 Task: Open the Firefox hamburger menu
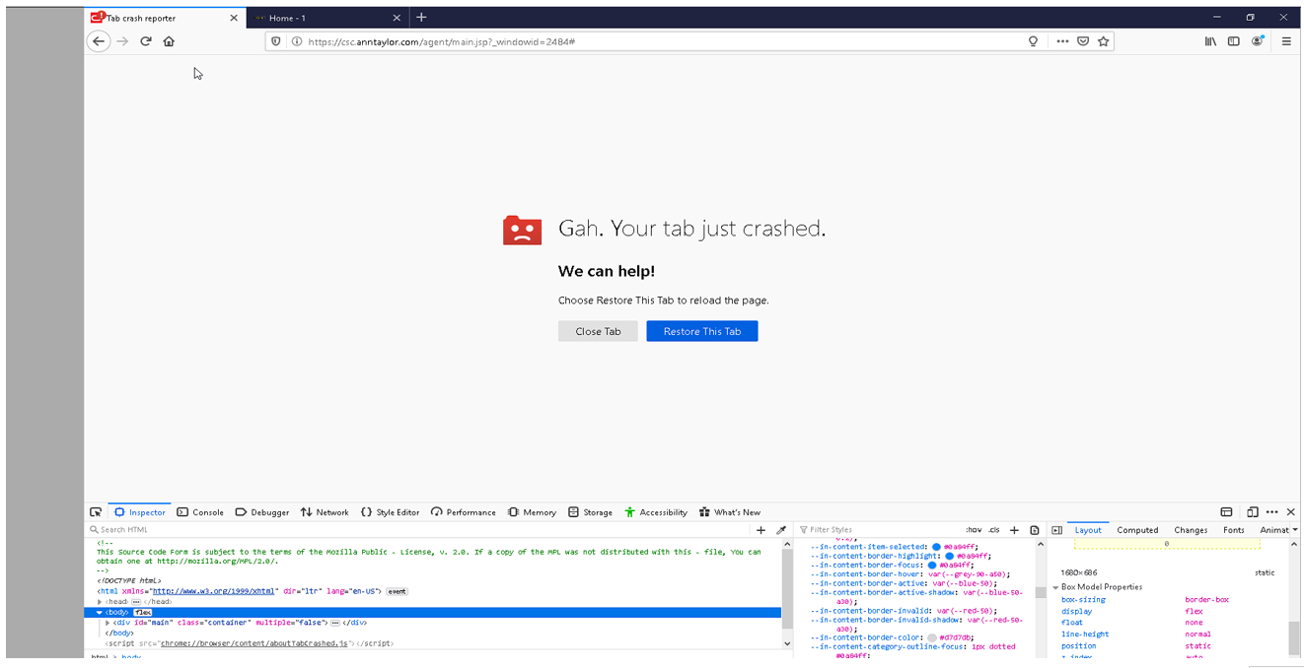1286,41
